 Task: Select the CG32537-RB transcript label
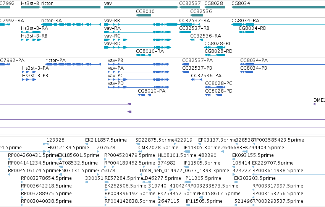194,28
